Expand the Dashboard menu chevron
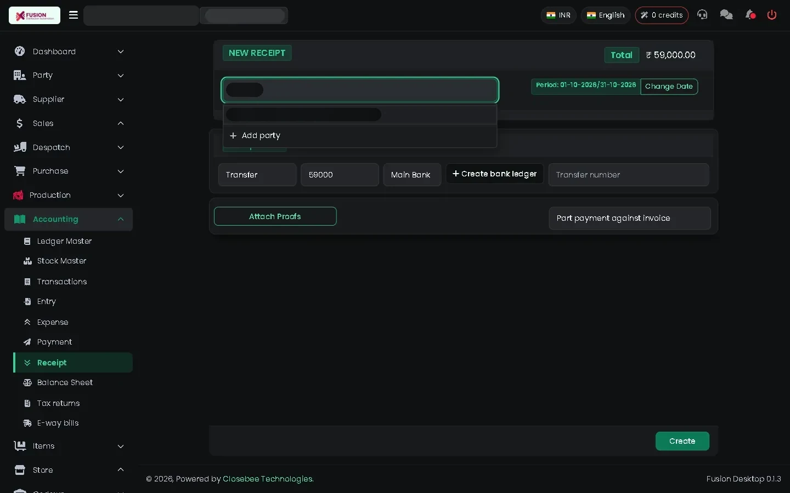The width and height of the screenshot is (790, 493). tap(121, 51)
